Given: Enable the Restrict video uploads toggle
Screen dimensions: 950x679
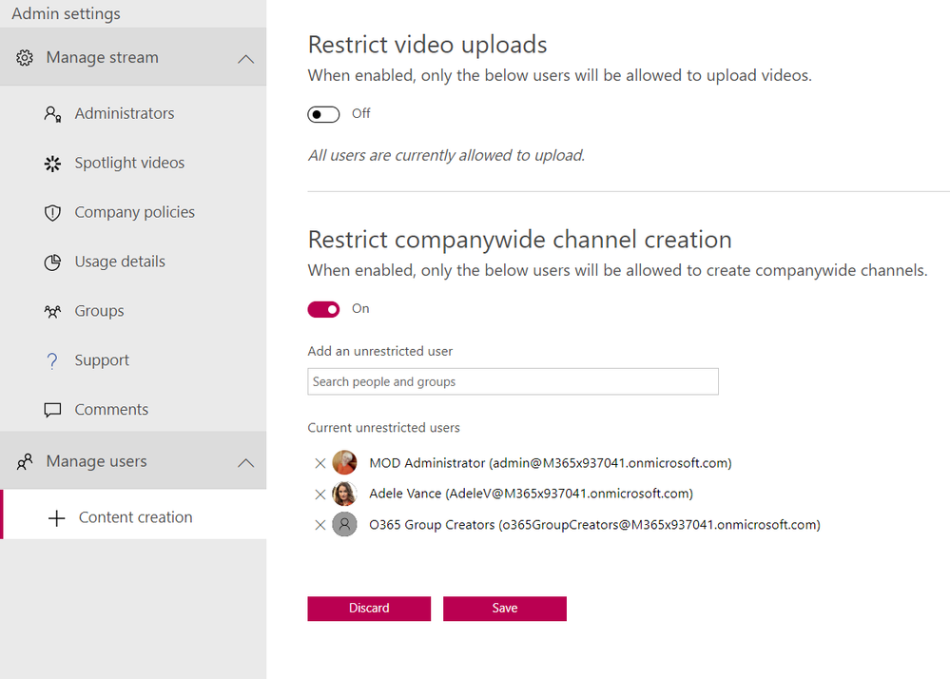Looking at the screenshot, I should pyautogui.click(x=323, y=113).
